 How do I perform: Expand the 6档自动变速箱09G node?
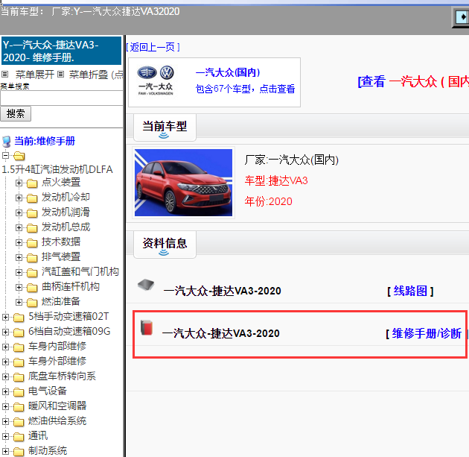[5, 332]
